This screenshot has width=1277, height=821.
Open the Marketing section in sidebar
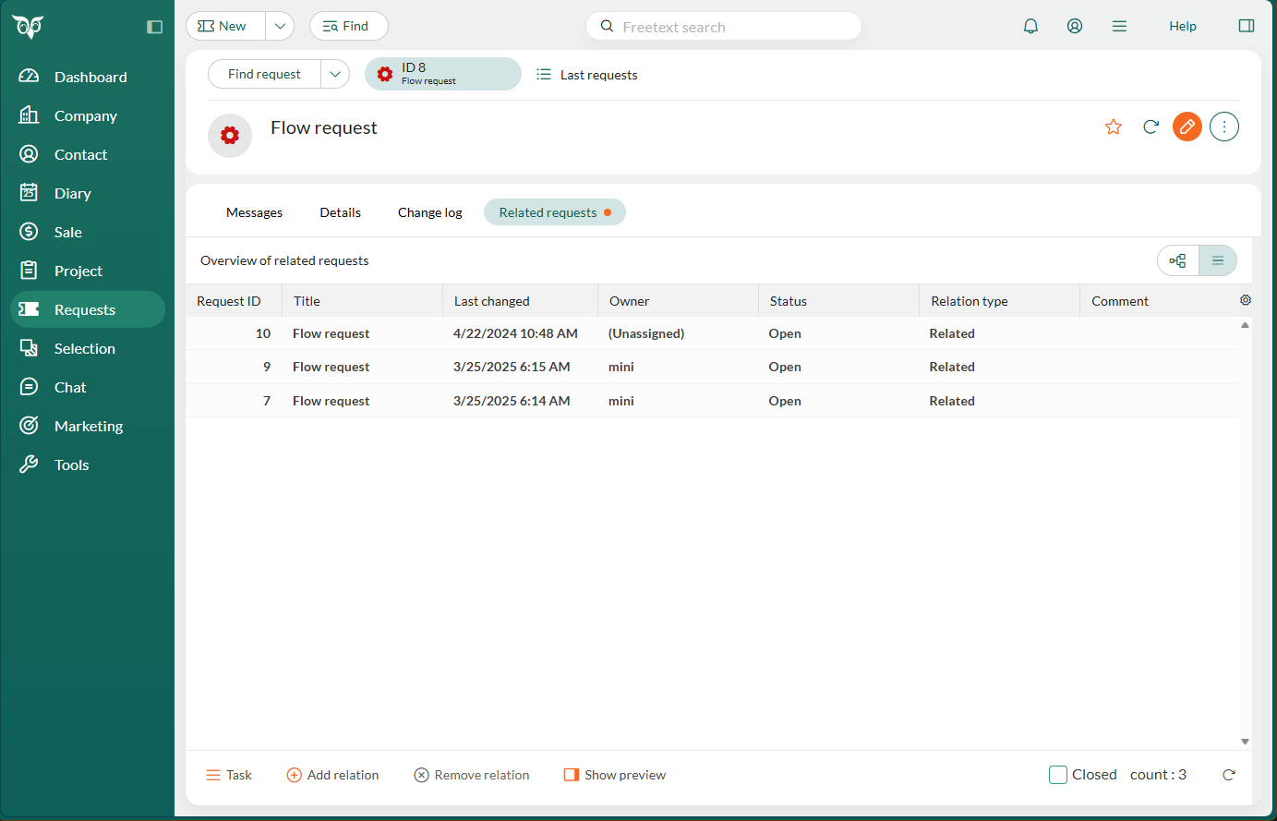click(x=90, y=426)
